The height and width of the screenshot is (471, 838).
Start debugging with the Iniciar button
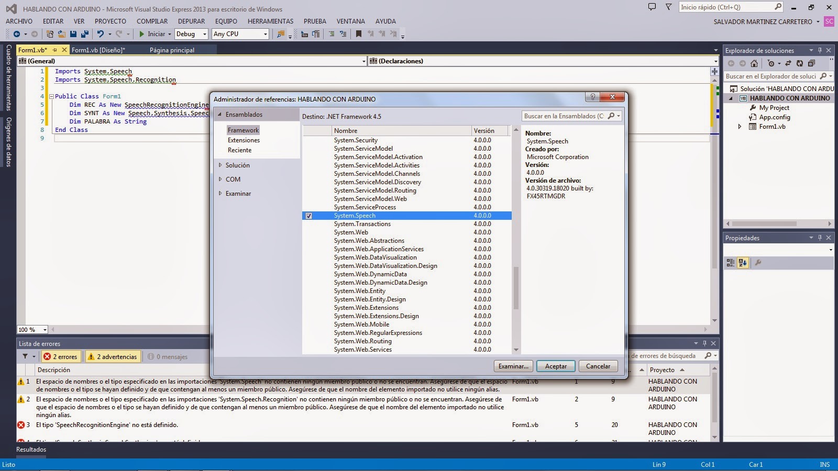151,33
